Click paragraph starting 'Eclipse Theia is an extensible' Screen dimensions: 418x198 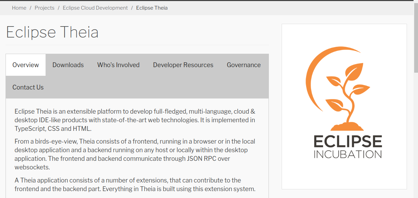coord(135,120)
